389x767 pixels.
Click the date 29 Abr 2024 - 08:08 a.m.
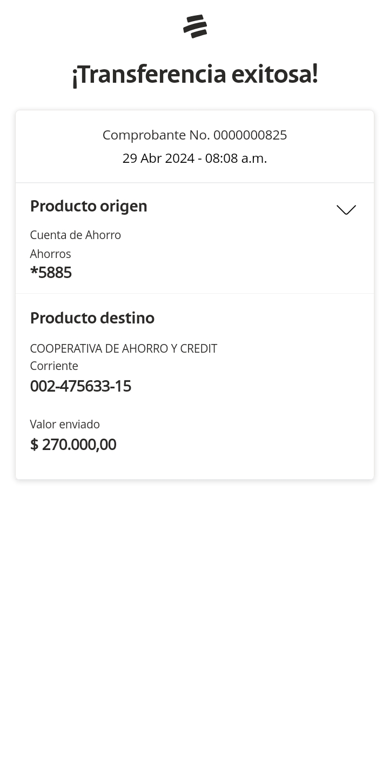[x=194, y=158]
